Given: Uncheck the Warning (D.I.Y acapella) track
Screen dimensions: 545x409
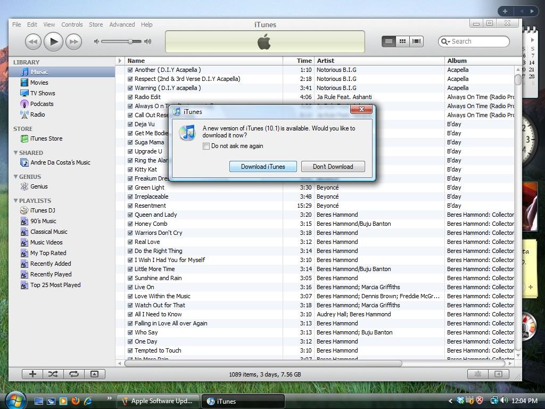Looking at the screenshot, I should pyautogui.click(x=130, y=88).
